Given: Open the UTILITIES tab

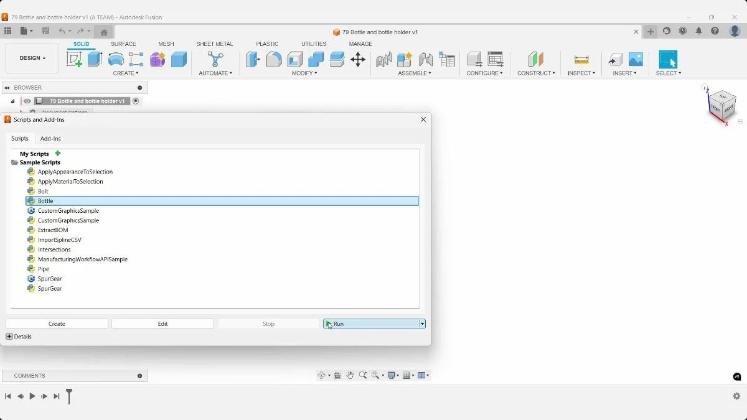Looking at the screenshot, I should [314, 44].
